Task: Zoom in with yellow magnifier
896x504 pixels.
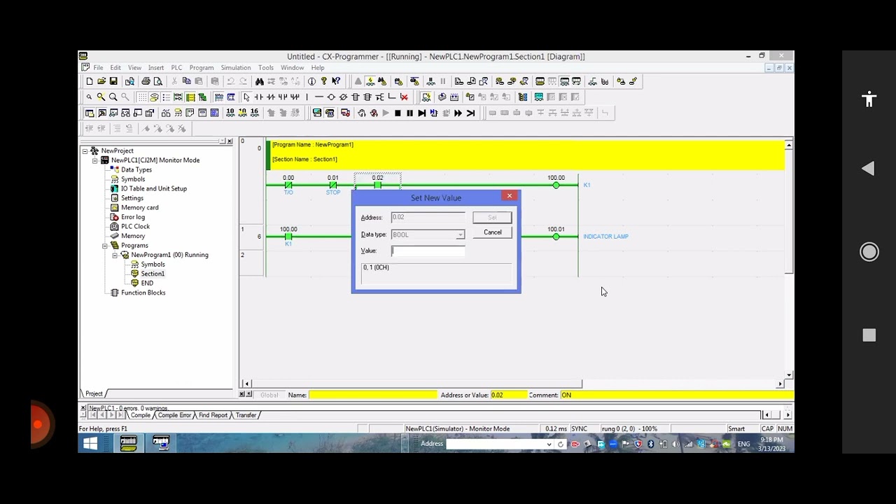Action: 101,97
